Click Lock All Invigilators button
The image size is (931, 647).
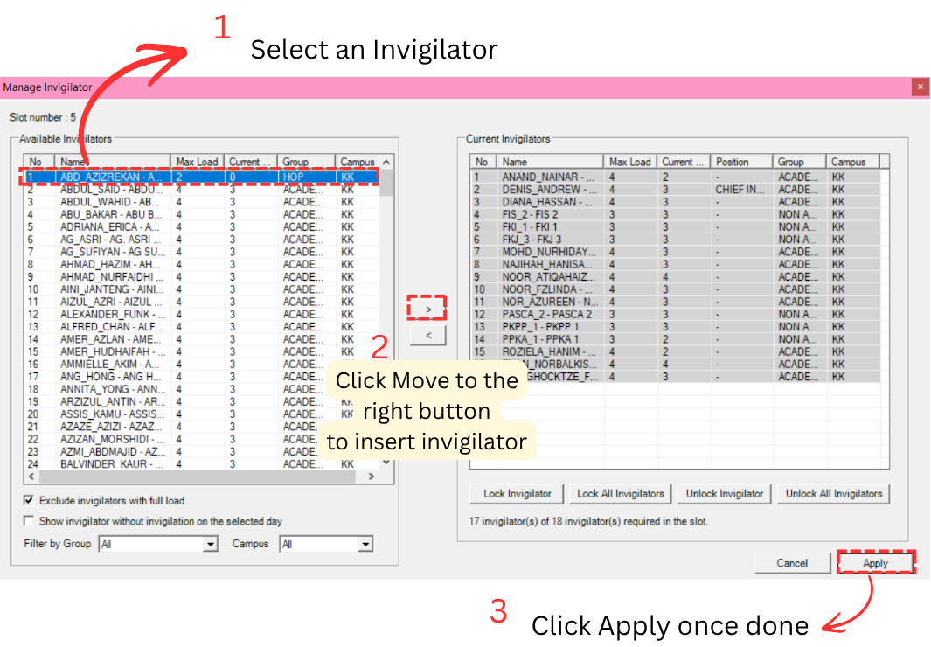pos(621,493)
